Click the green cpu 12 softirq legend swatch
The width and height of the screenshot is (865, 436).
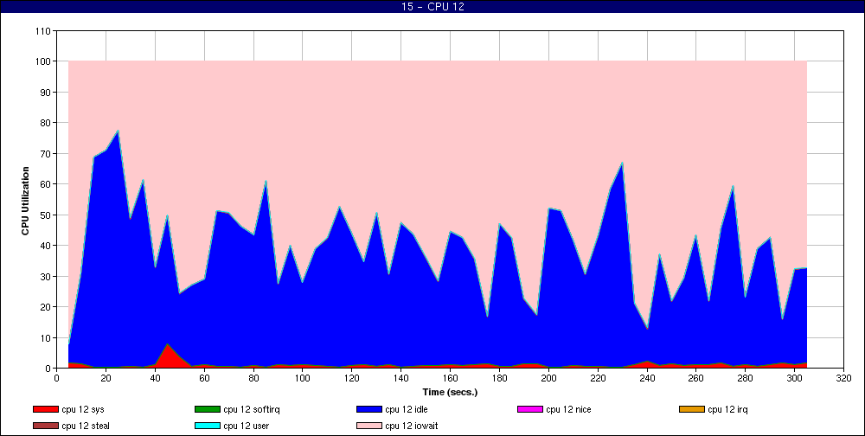207,409
